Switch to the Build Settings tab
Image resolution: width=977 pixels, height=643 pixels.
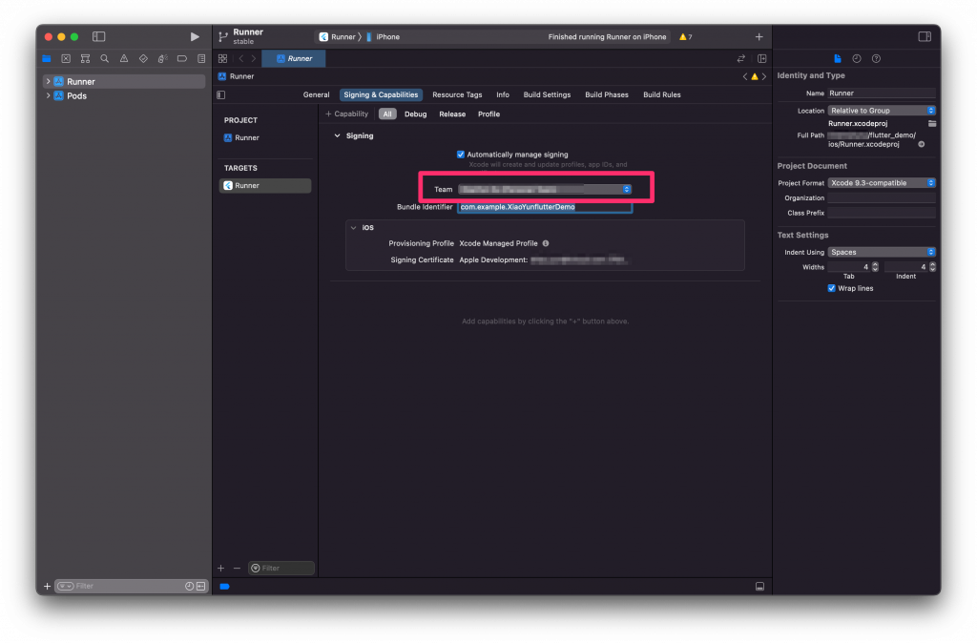point(547,94)
